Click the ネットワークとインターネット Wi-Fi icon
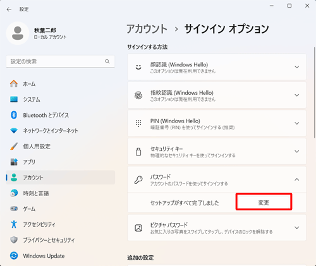Screen dimensions: 316x266 pyautogui.click(x=14, y=131)
